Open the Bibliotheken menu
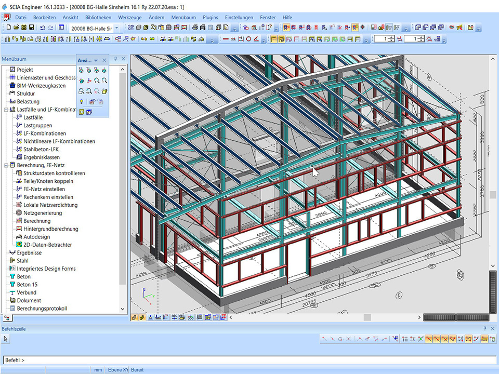The height and width of the screenshot is (374, 499). (98, 17)
